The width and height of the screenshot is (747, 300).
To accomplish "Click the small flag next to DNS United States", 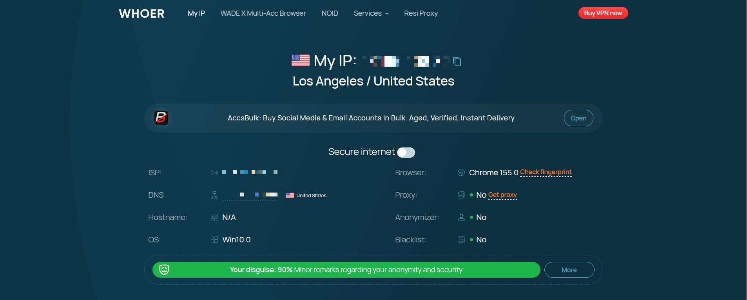I will (290, 195).
